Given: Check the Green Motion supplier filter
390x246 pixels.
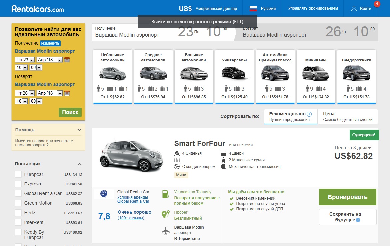Looking at the screenshot, I should tap(18, 203).
